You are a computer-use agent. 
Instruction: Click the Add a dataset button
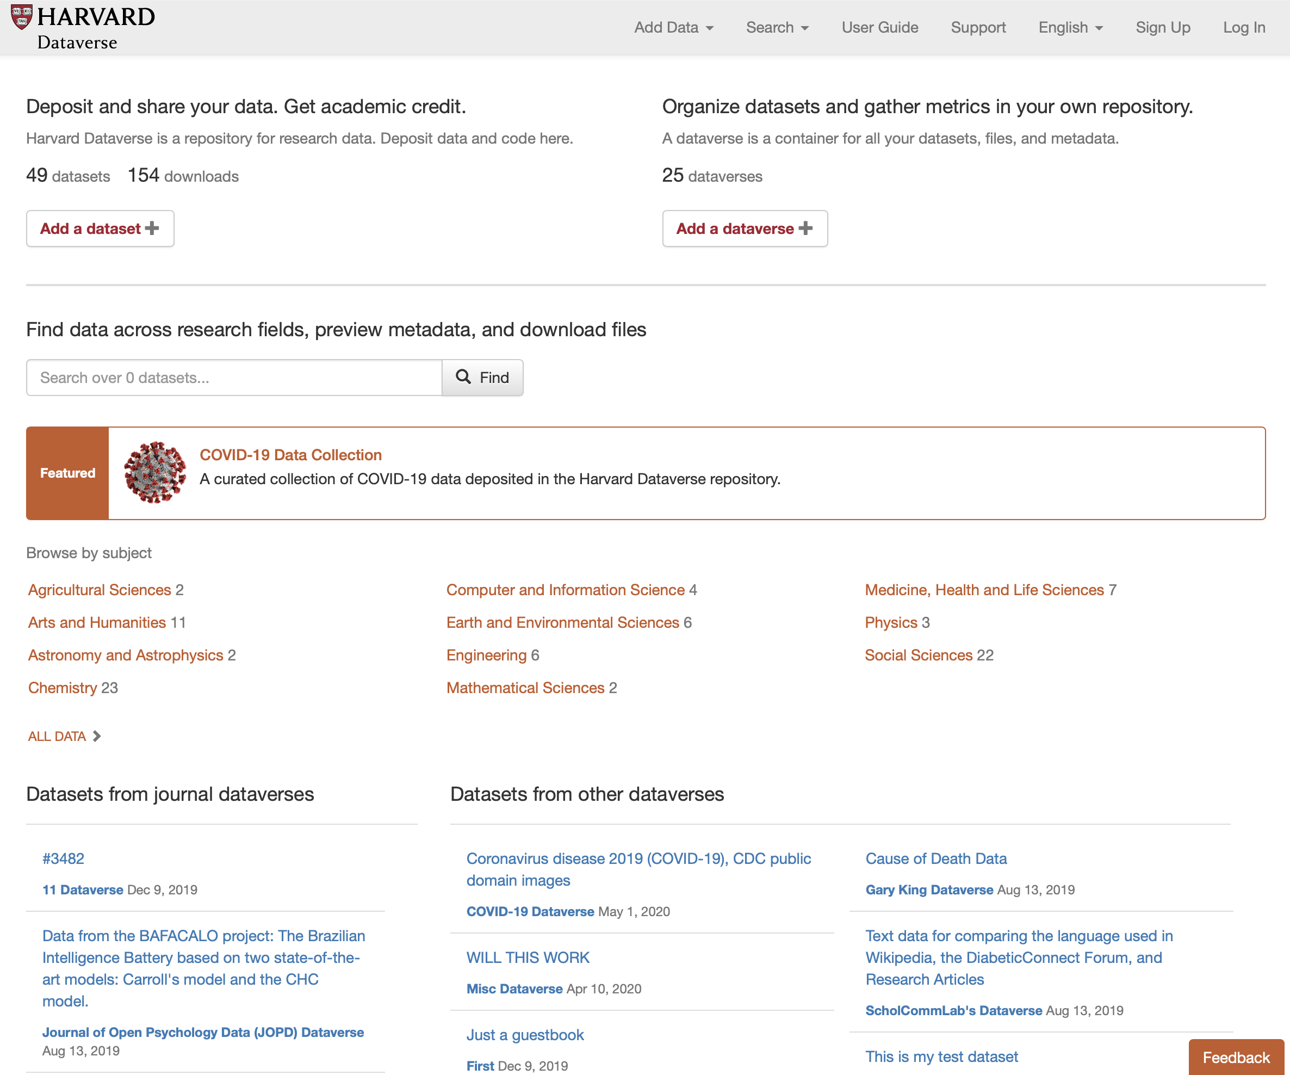pyautogui.click(x=100, y=228)
